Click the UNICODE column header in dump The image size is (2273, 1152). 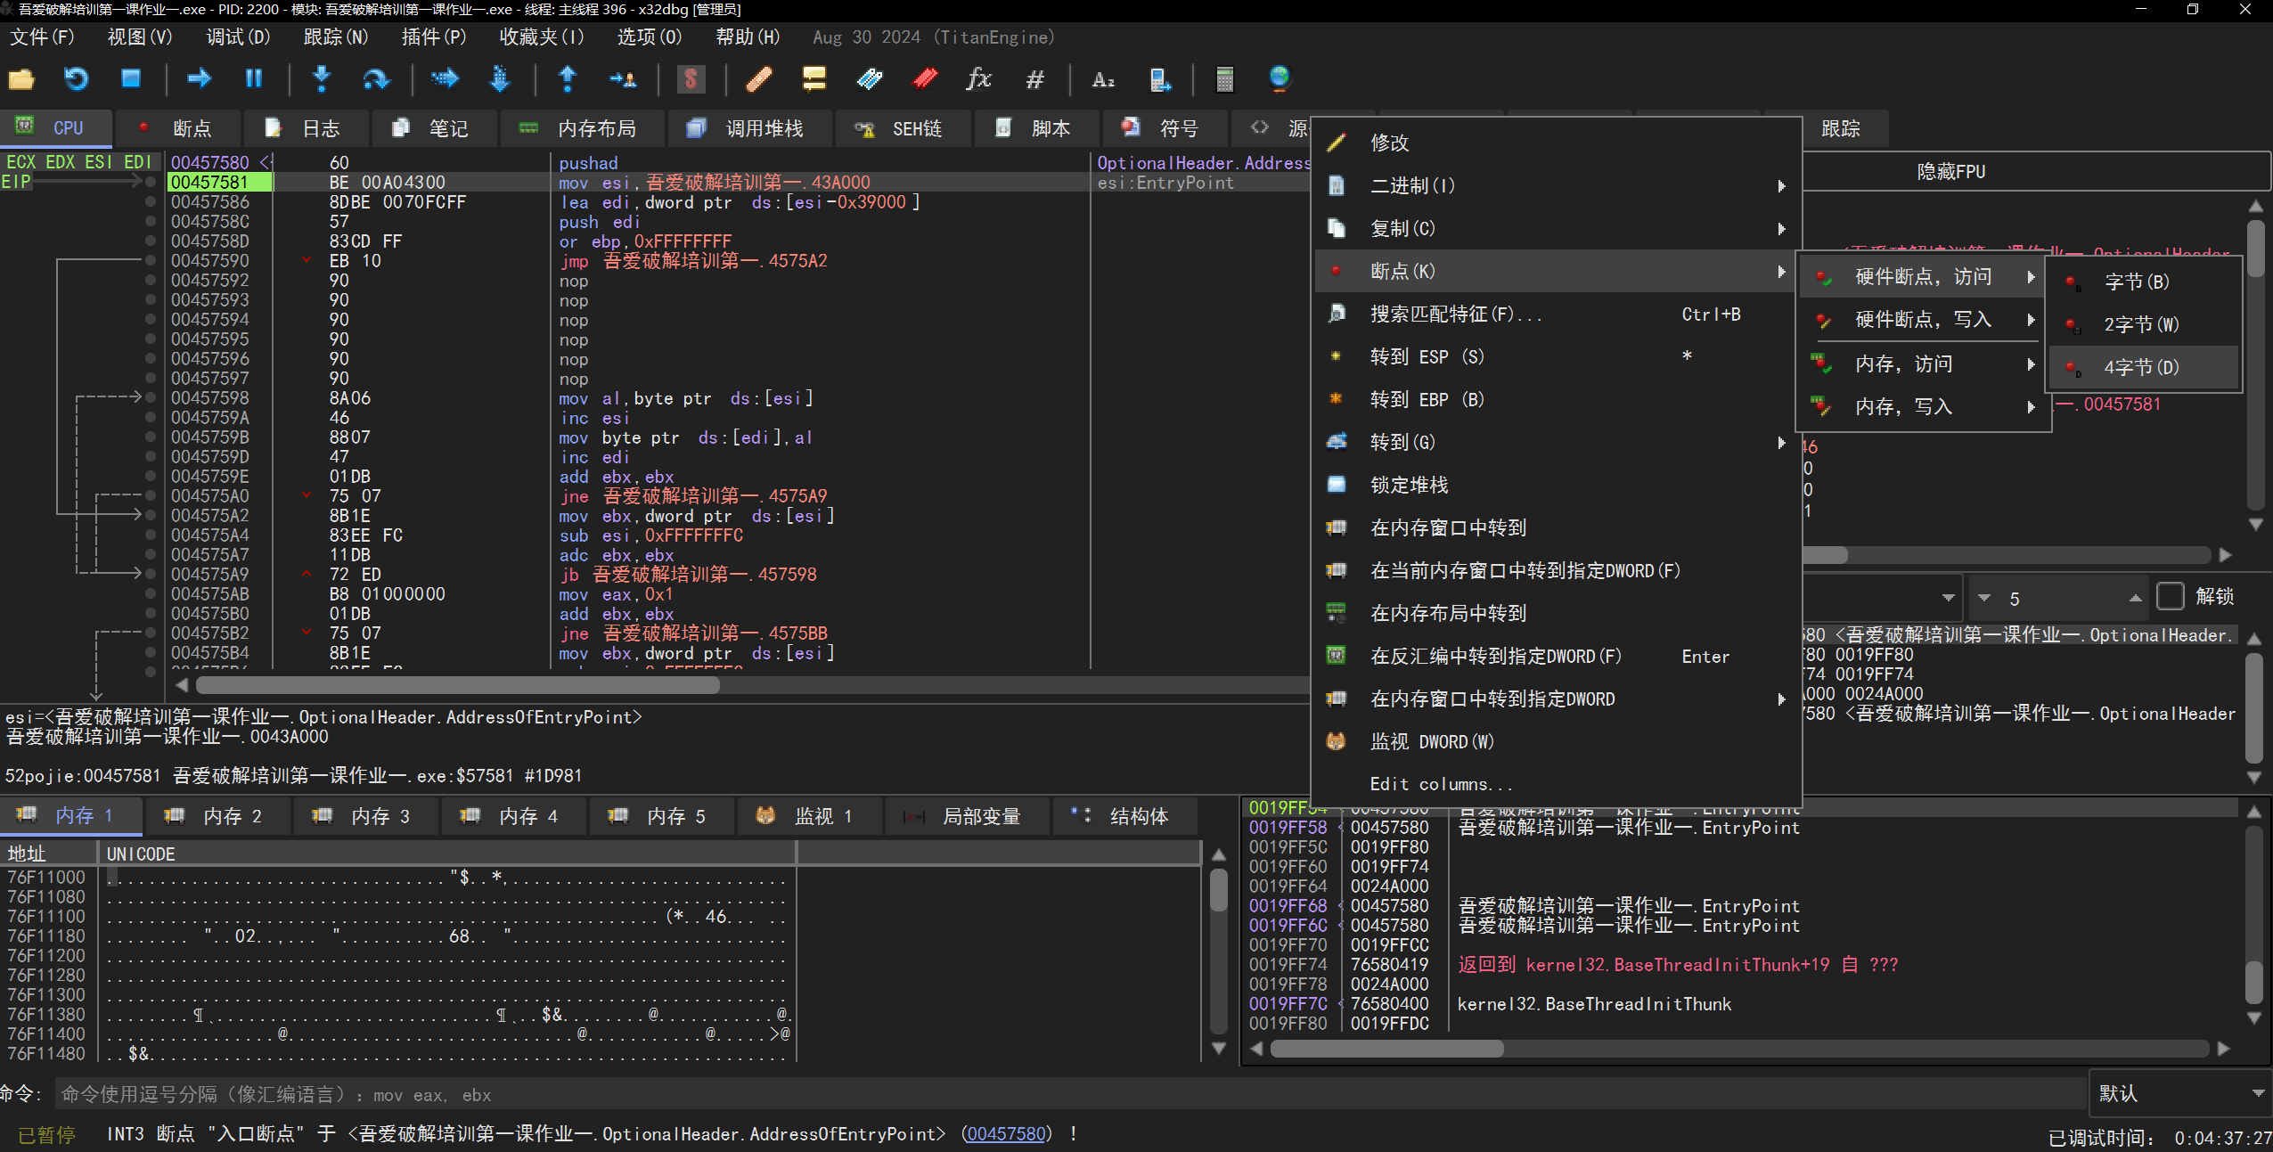pyautogui.click(x=447, y=854)
